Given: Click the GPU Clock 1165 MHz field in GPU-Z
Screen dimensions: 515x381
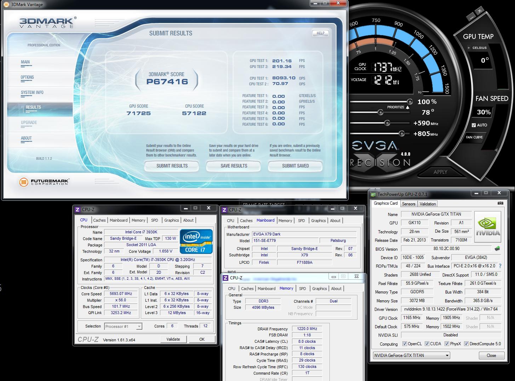Looking at the screenshot, I should pyautogui.click(x=412, y=318).
